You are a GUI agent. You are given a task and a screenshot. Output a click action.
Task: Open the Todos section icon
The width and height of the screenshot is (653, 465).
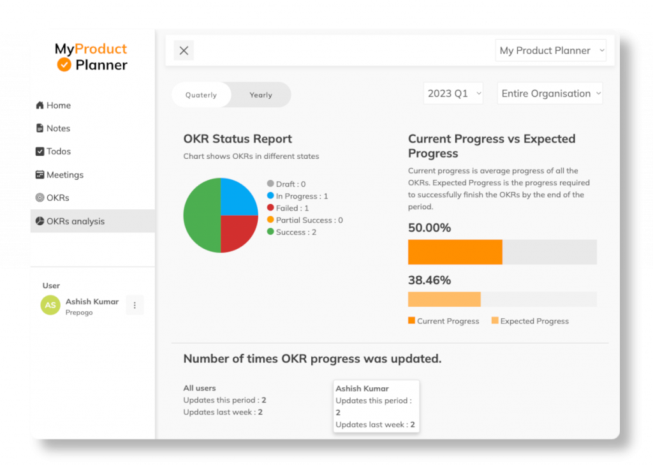pos(39,151)
